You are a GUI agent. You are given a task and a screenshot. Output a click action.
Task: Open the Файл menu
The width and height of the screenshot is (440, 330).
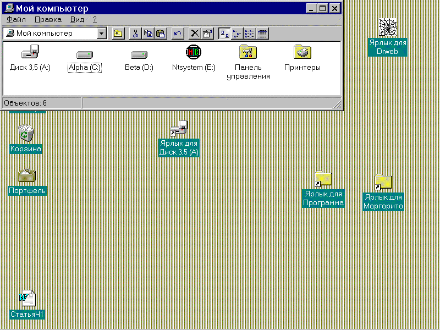point(16,20)
